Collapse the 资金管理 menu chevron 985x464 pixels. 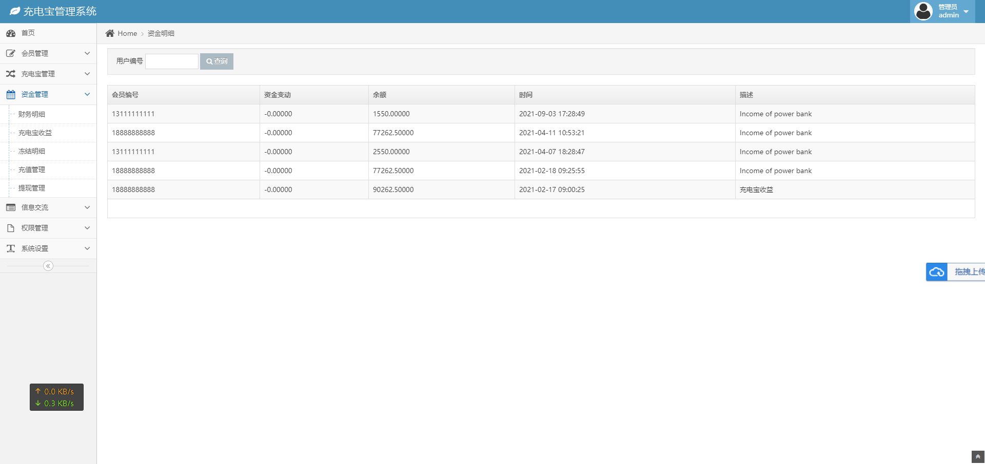tap(87, 94)
